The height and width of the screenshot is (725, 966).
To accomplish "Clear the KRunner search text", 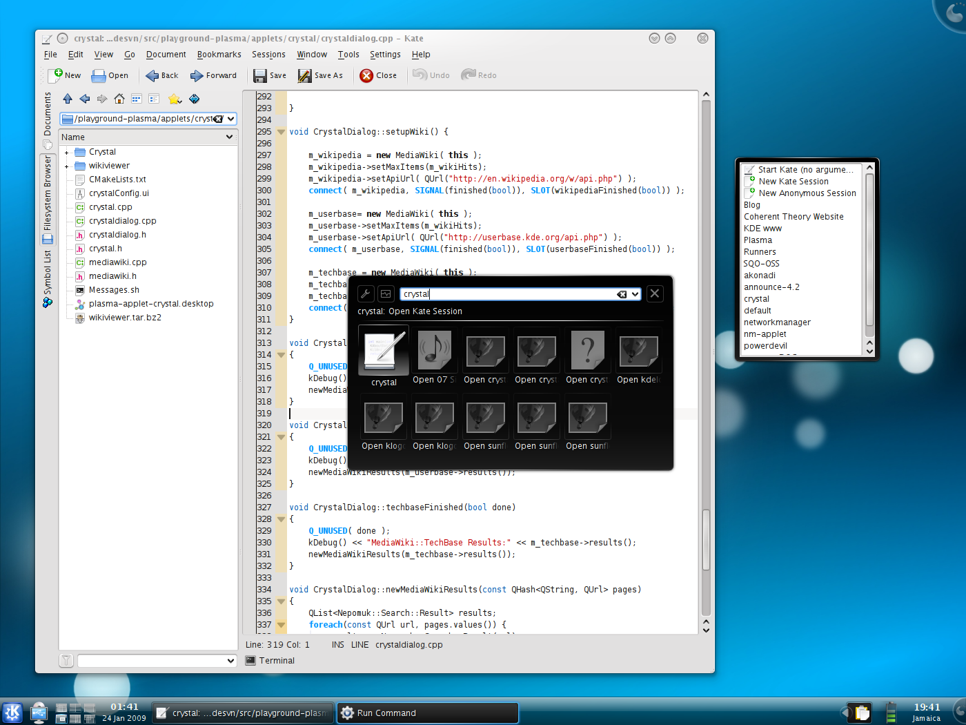I will (x=622, y=294).
